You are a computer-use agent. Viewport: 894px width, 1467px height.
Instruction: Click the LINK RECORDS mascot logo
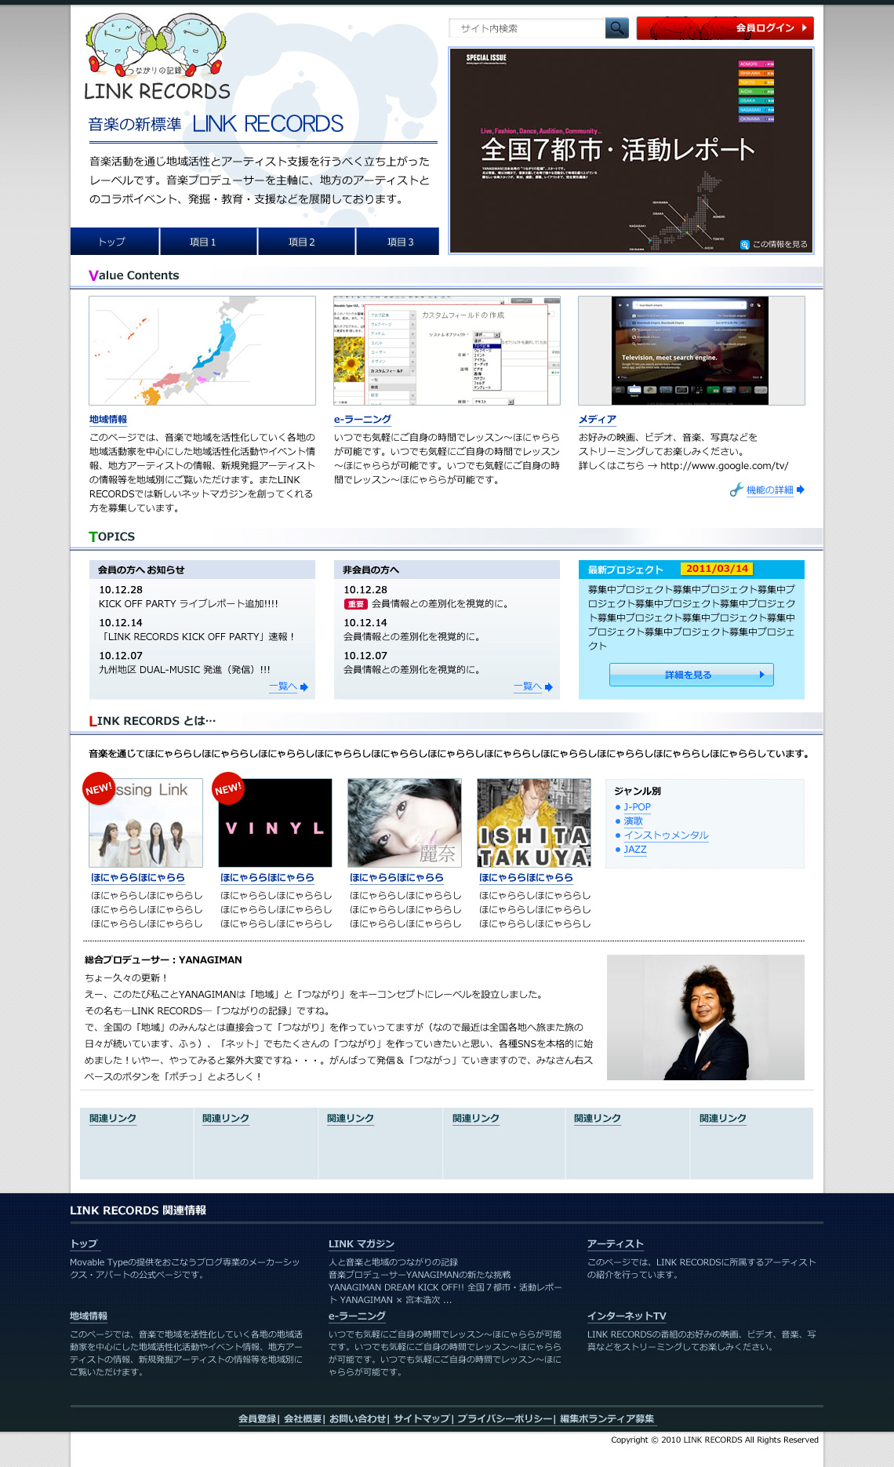157,56
